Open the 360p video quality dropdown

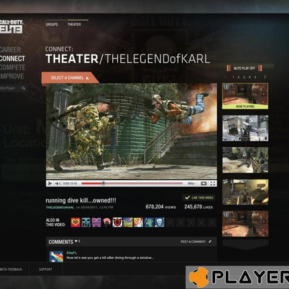point(192,183)
